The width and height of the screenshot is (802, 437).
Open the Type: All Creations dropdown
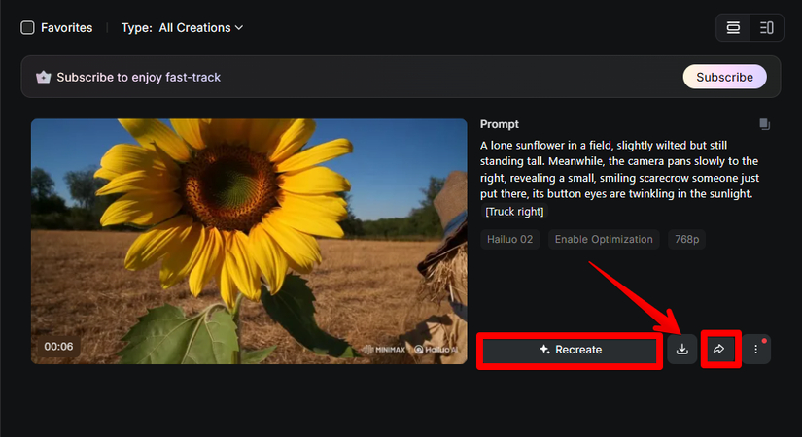click(182, 27)
